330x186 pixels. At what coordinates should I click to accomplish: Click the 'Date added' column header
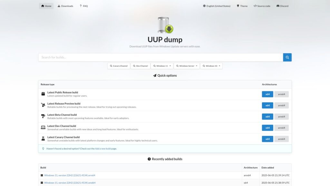tap(268, 168)
